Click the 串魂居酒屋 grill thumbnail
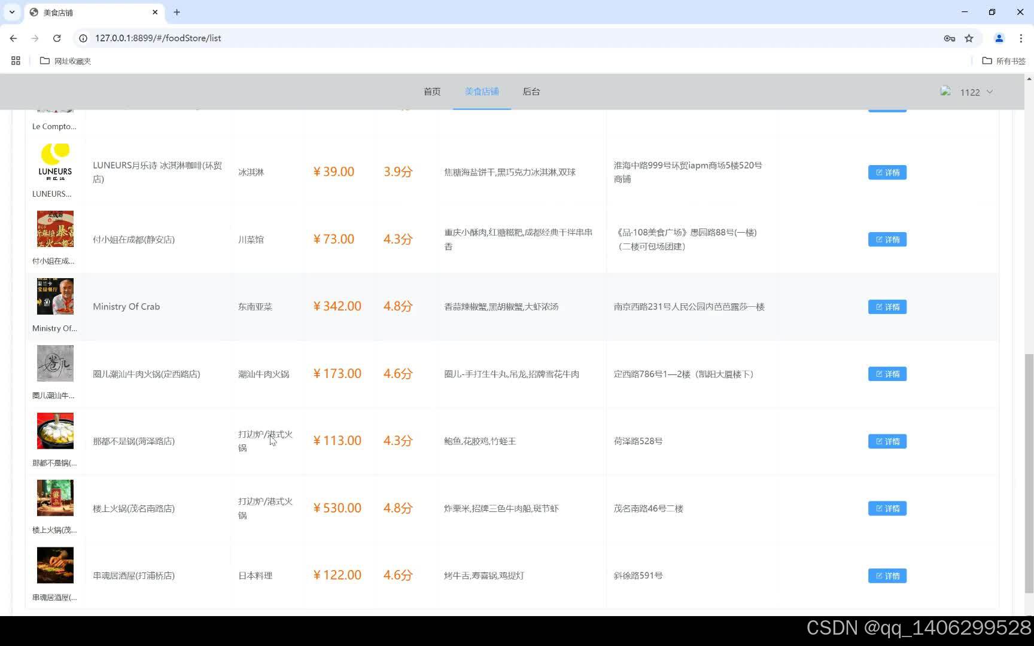Screen dimensions: 1034x646 55,565
